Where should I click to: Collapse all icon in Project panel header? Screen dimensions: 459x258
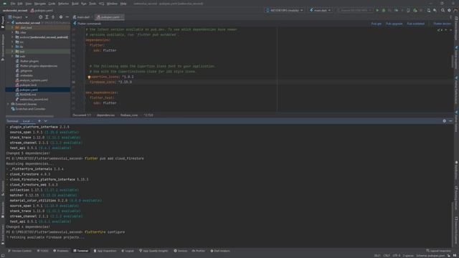point(53,17)
